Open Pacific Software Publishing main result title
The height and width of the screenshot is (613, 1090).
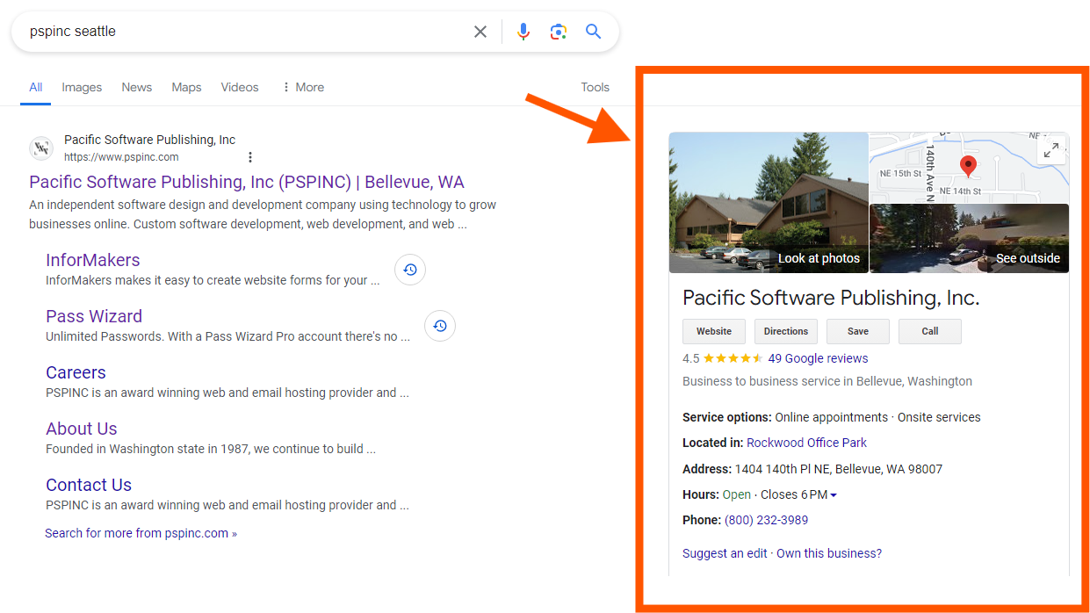pyautogui.click(x=247, y=182)
